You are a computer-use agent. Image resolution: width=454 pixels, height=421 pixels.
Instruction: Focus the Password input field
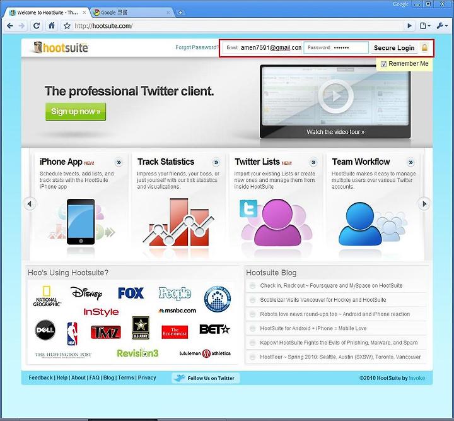(336, 47)
